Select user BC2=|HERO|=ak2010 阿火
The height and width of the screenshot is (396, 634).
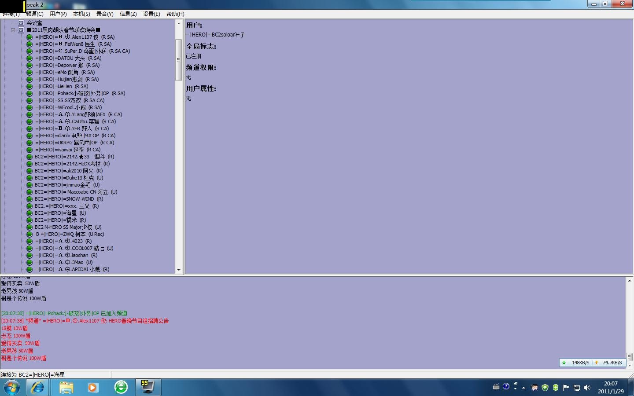(x=69, y=171)
